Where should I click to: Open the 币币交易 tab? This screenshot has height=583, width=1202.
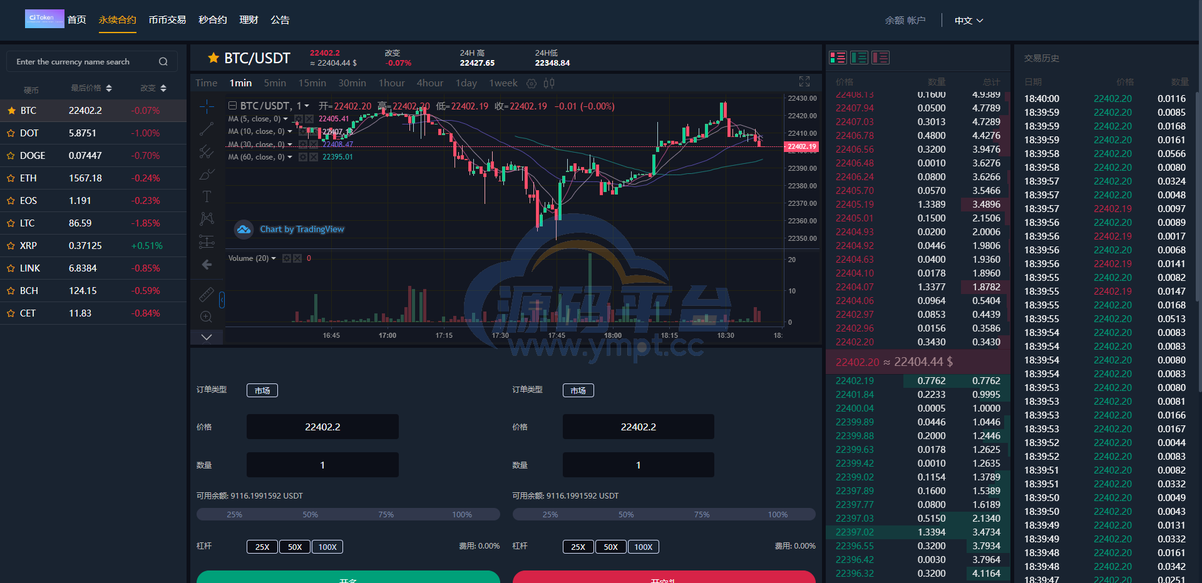(x=167, y=20)
